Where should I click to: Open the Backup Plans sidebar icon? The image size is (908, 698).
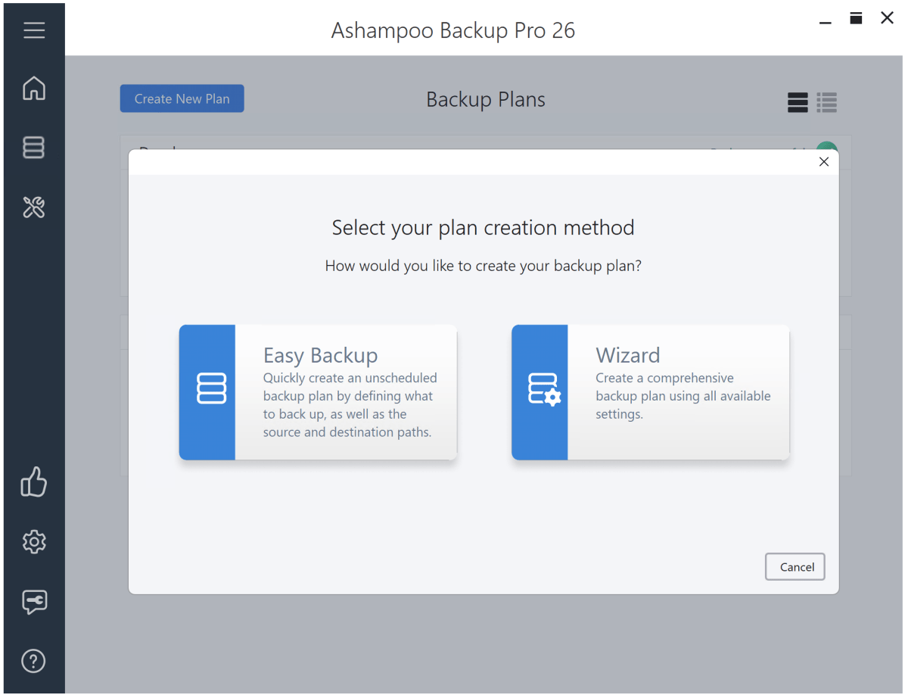[34, 148]
